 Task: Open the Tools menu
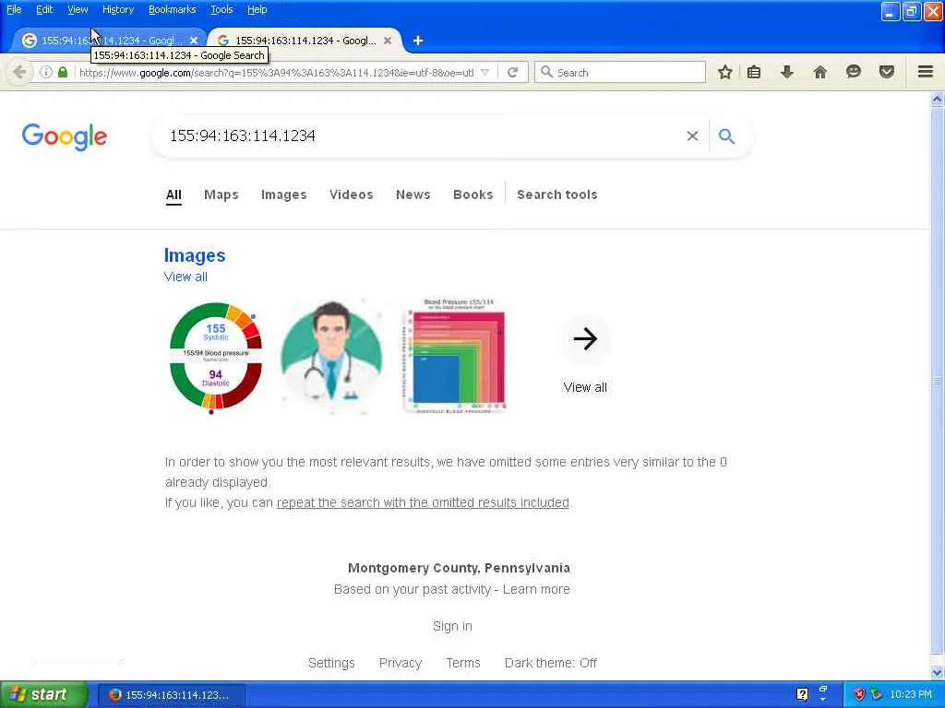221,9
